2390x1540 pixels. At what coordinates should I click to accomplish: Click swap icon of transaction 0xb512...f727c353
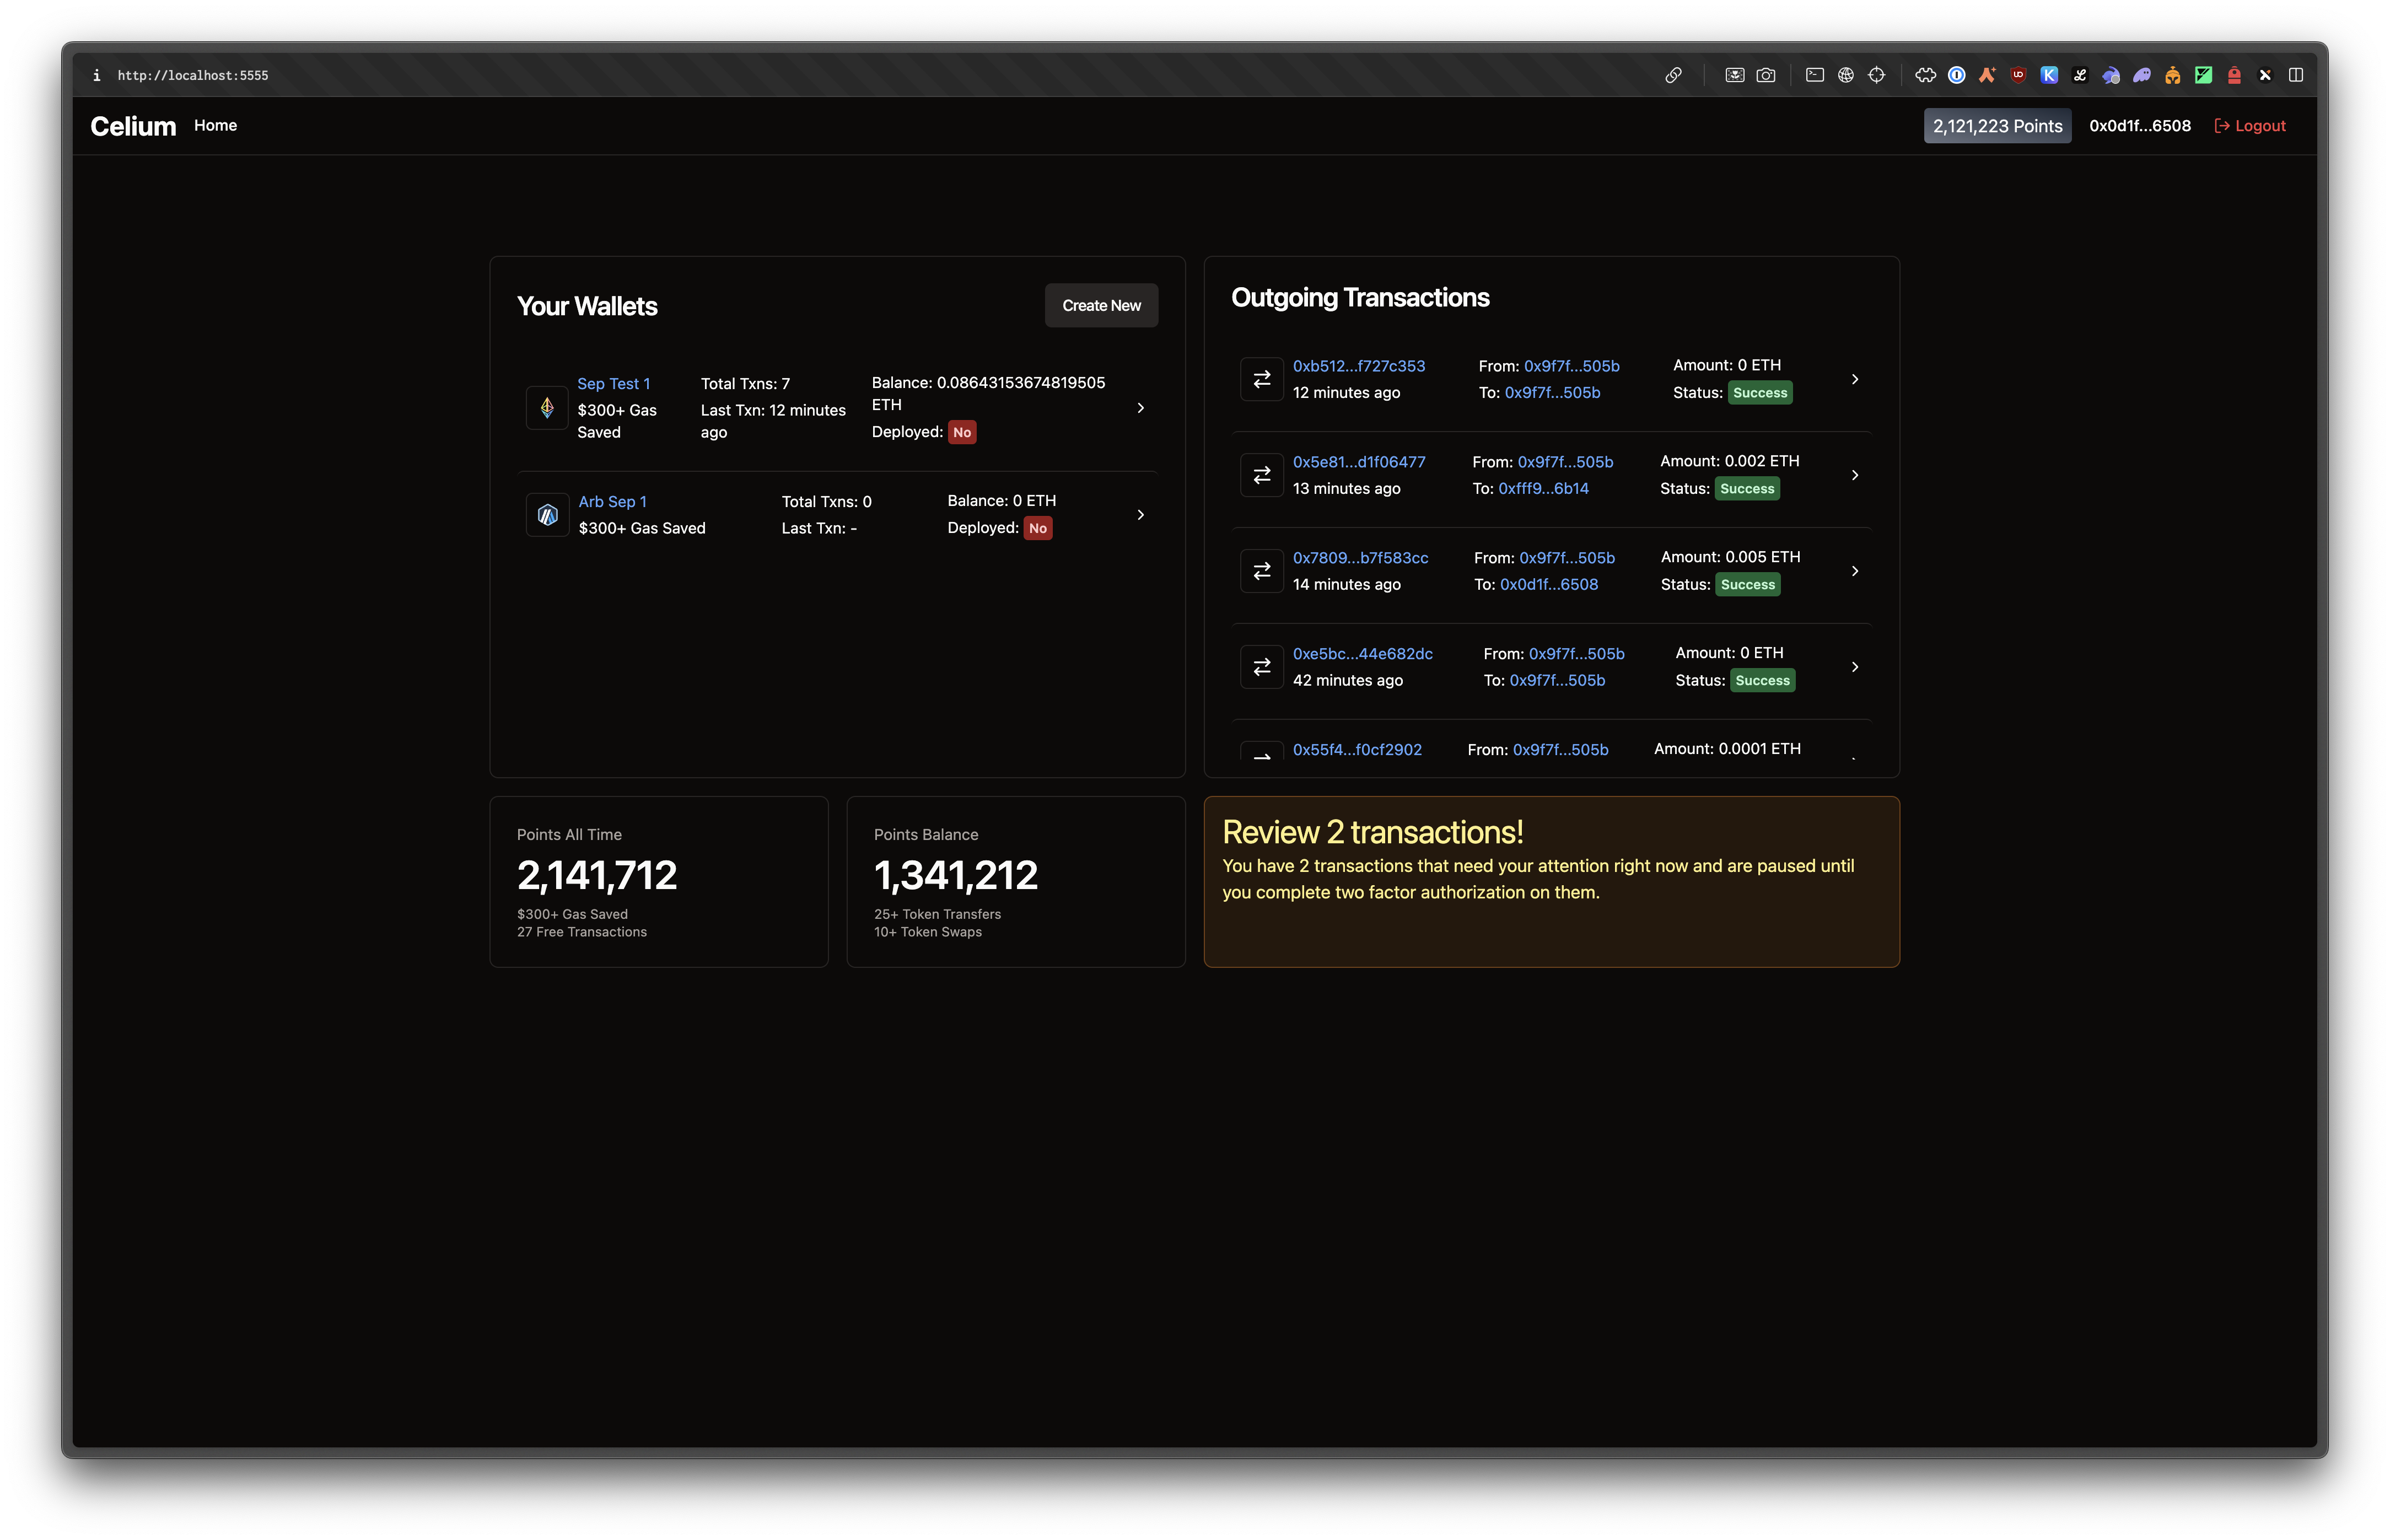click(x=1262, y=379)
